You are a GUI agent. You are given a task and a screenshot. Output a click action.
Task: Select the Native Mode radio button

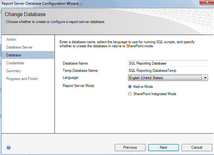[130, 87]
